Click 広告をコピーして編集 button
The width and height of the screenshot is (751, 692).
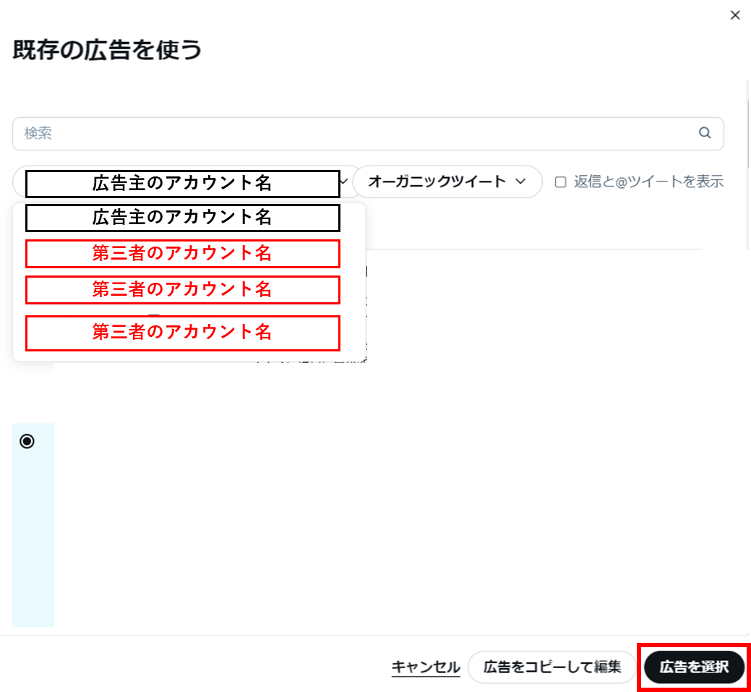point(552,667)
